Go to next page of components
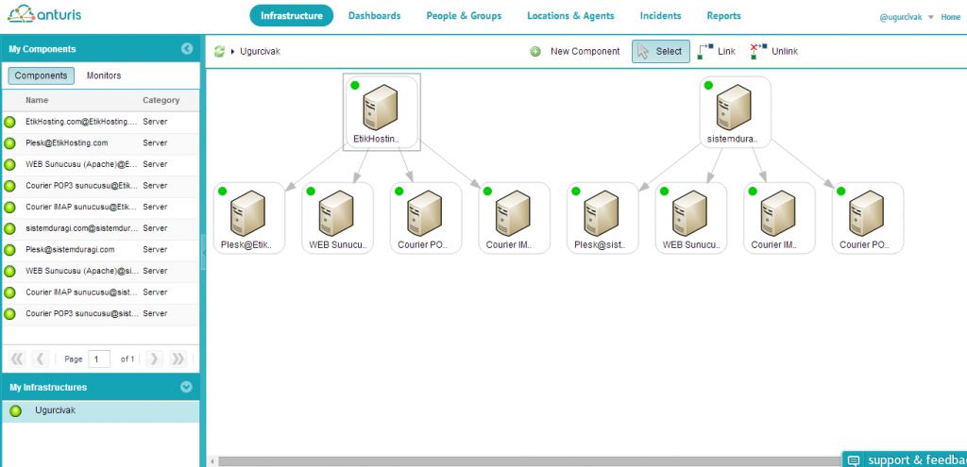Viewport: 967px width, 467px height. [154, 359]
